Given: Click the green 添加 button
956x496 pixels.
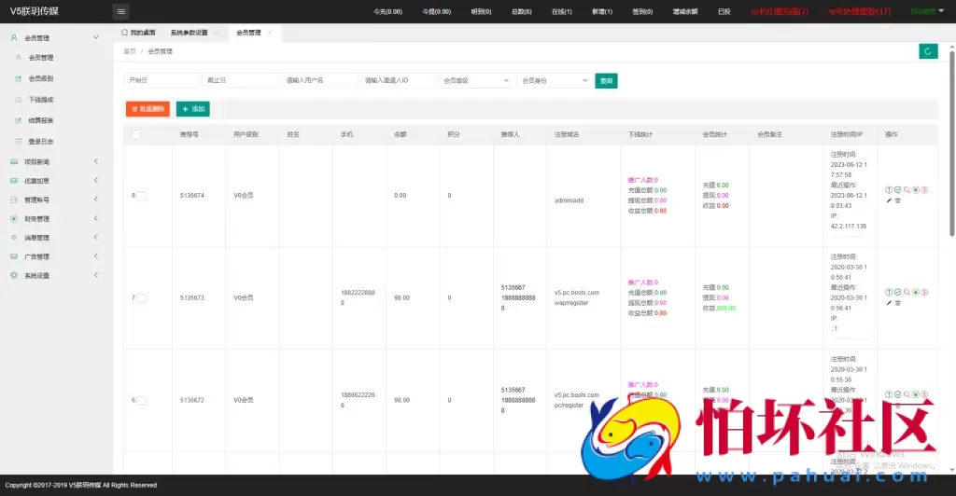Looking at the screenshot, I should (x=193, y=109).
